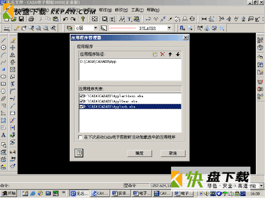Open the BYLAYER linetype dropdown
265x198 pixels.
click(170, 28)
